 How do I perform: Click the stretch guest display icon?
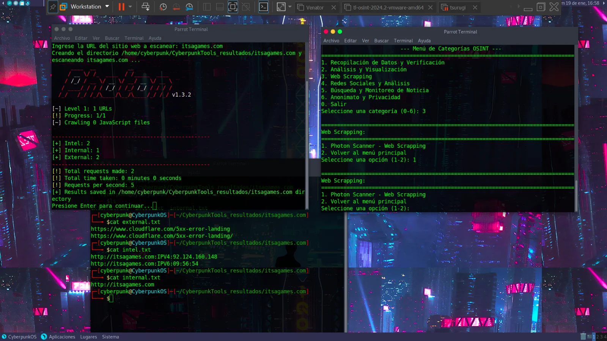[x=281, y=7]
